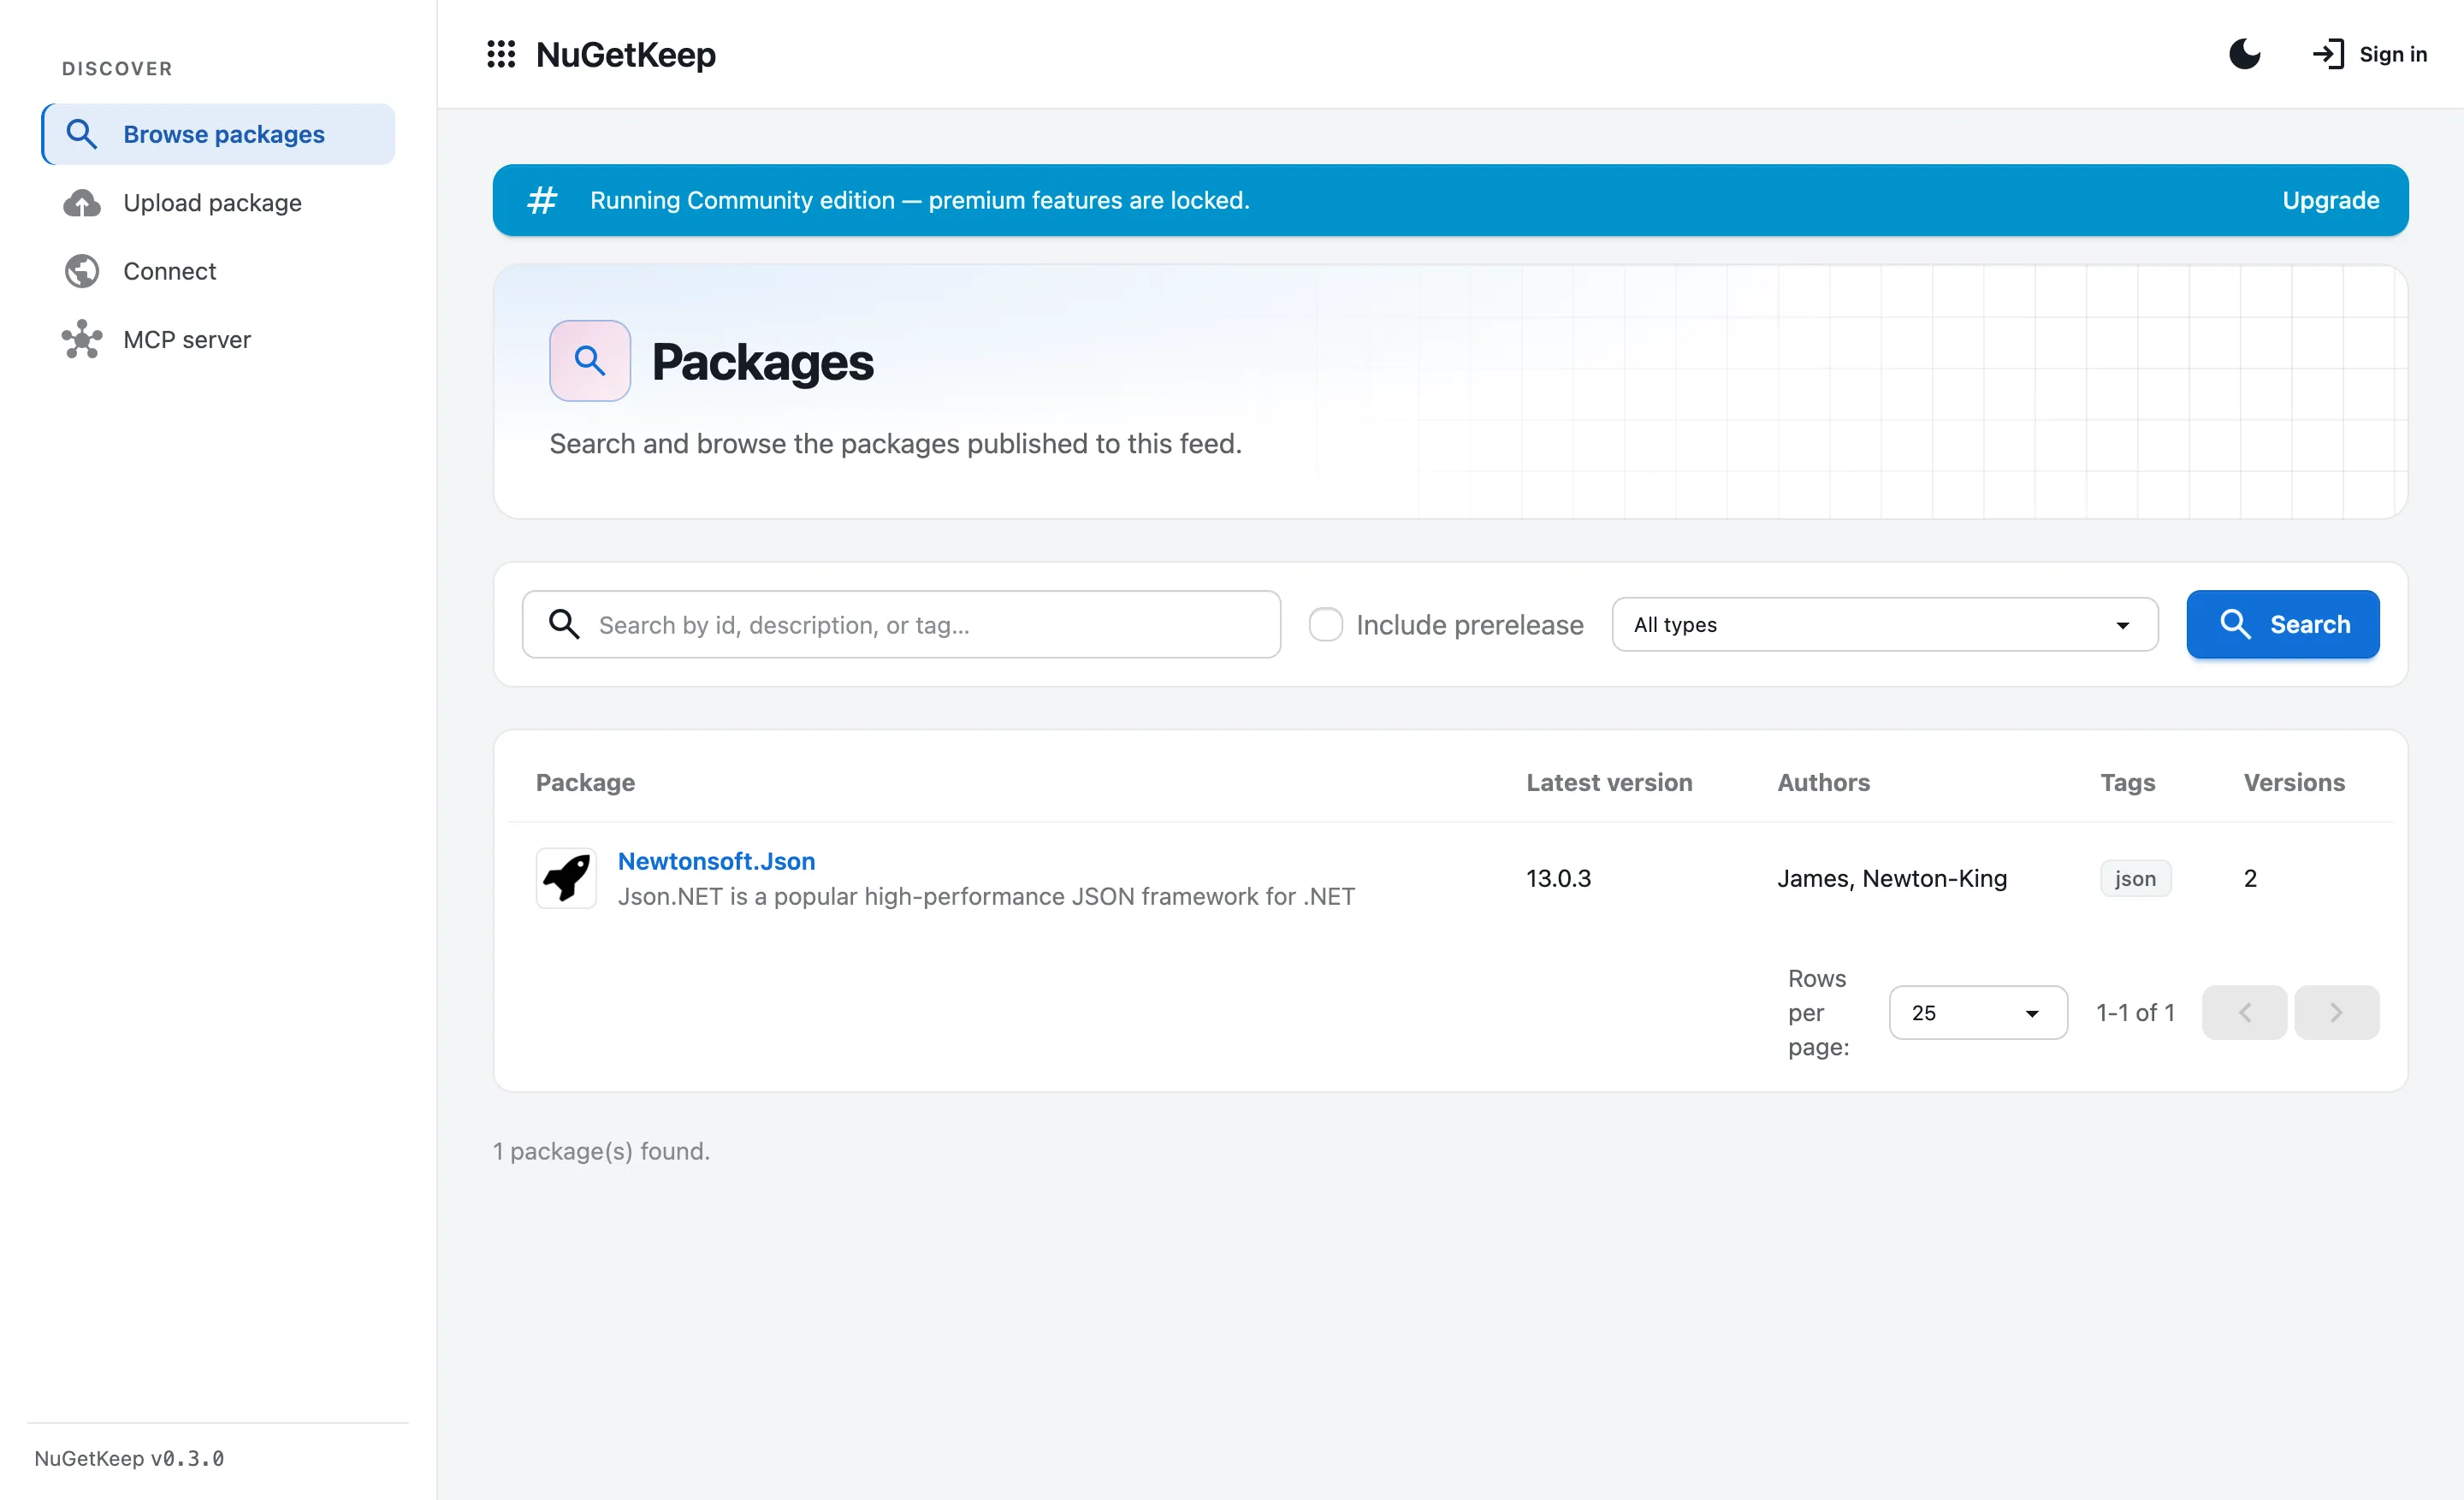
Task: Click the magnifier inside search field
Action: 565,624
